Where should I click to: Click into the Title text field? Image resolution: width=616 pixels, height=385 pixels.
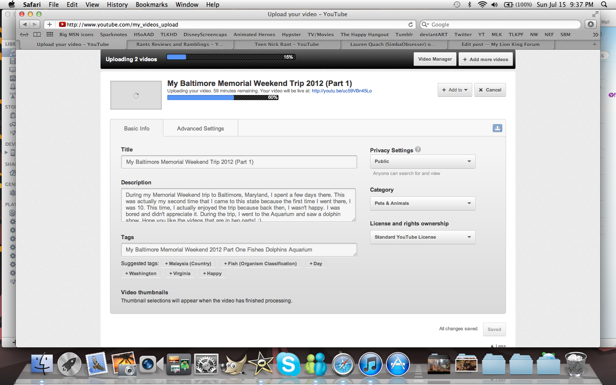point(239,162)
